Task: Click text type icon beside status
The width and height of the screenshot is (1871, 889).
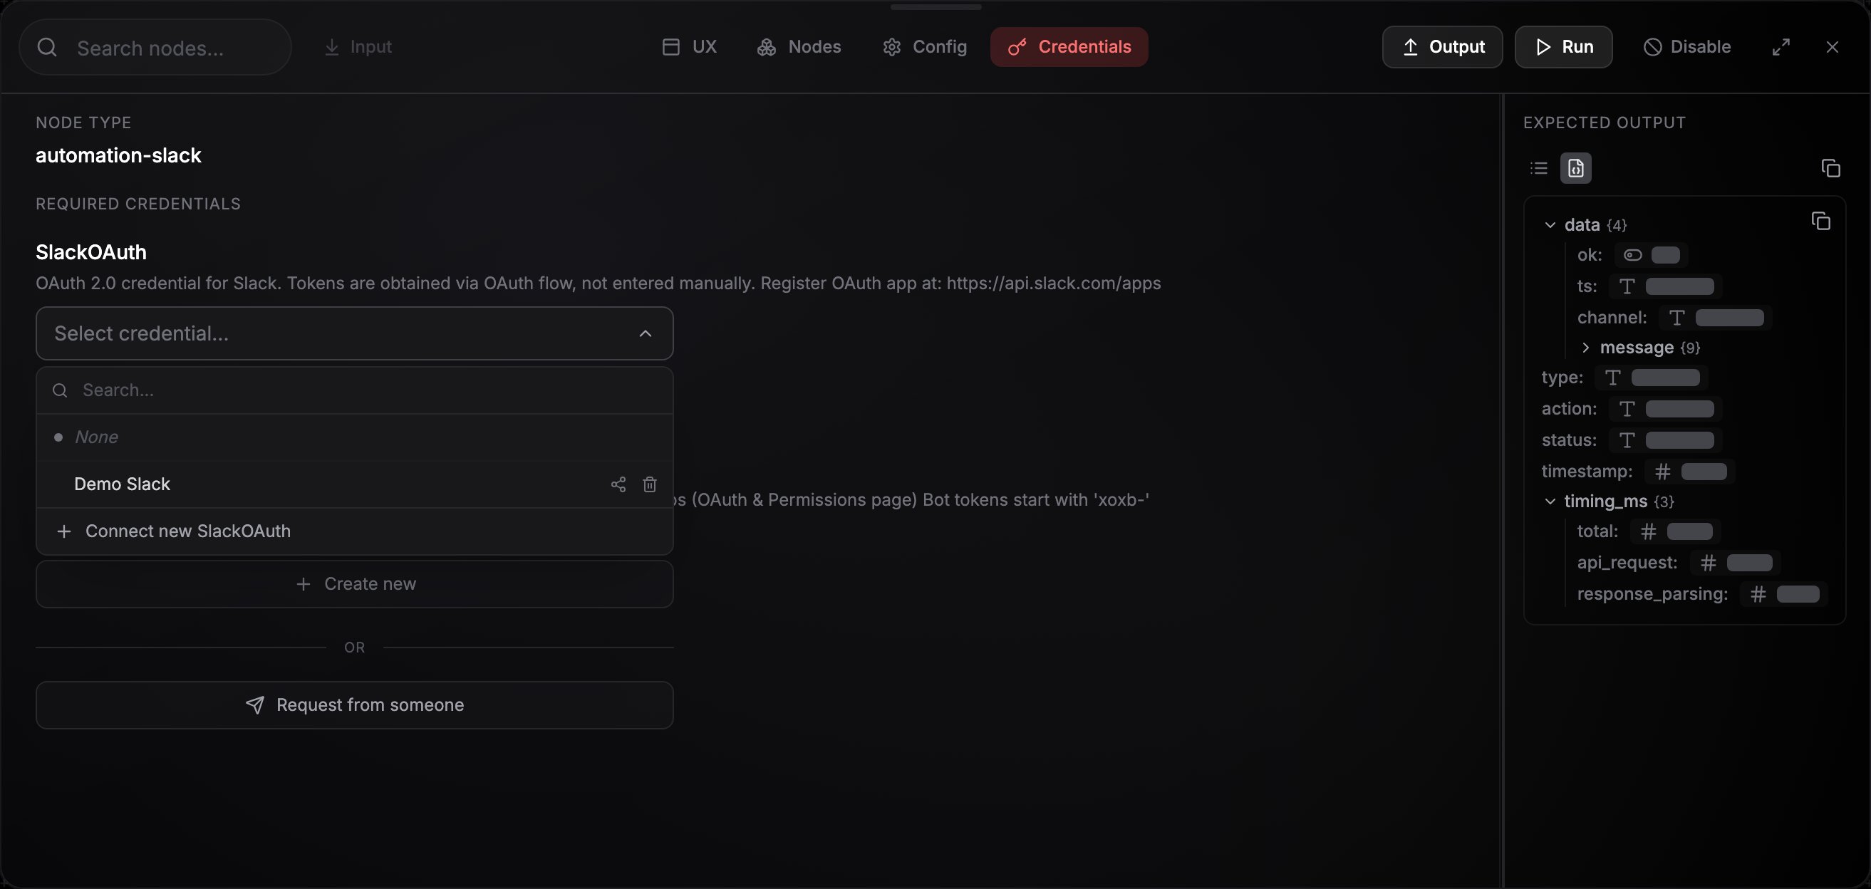Action: pyautogui.click(x=1627, y=440)
